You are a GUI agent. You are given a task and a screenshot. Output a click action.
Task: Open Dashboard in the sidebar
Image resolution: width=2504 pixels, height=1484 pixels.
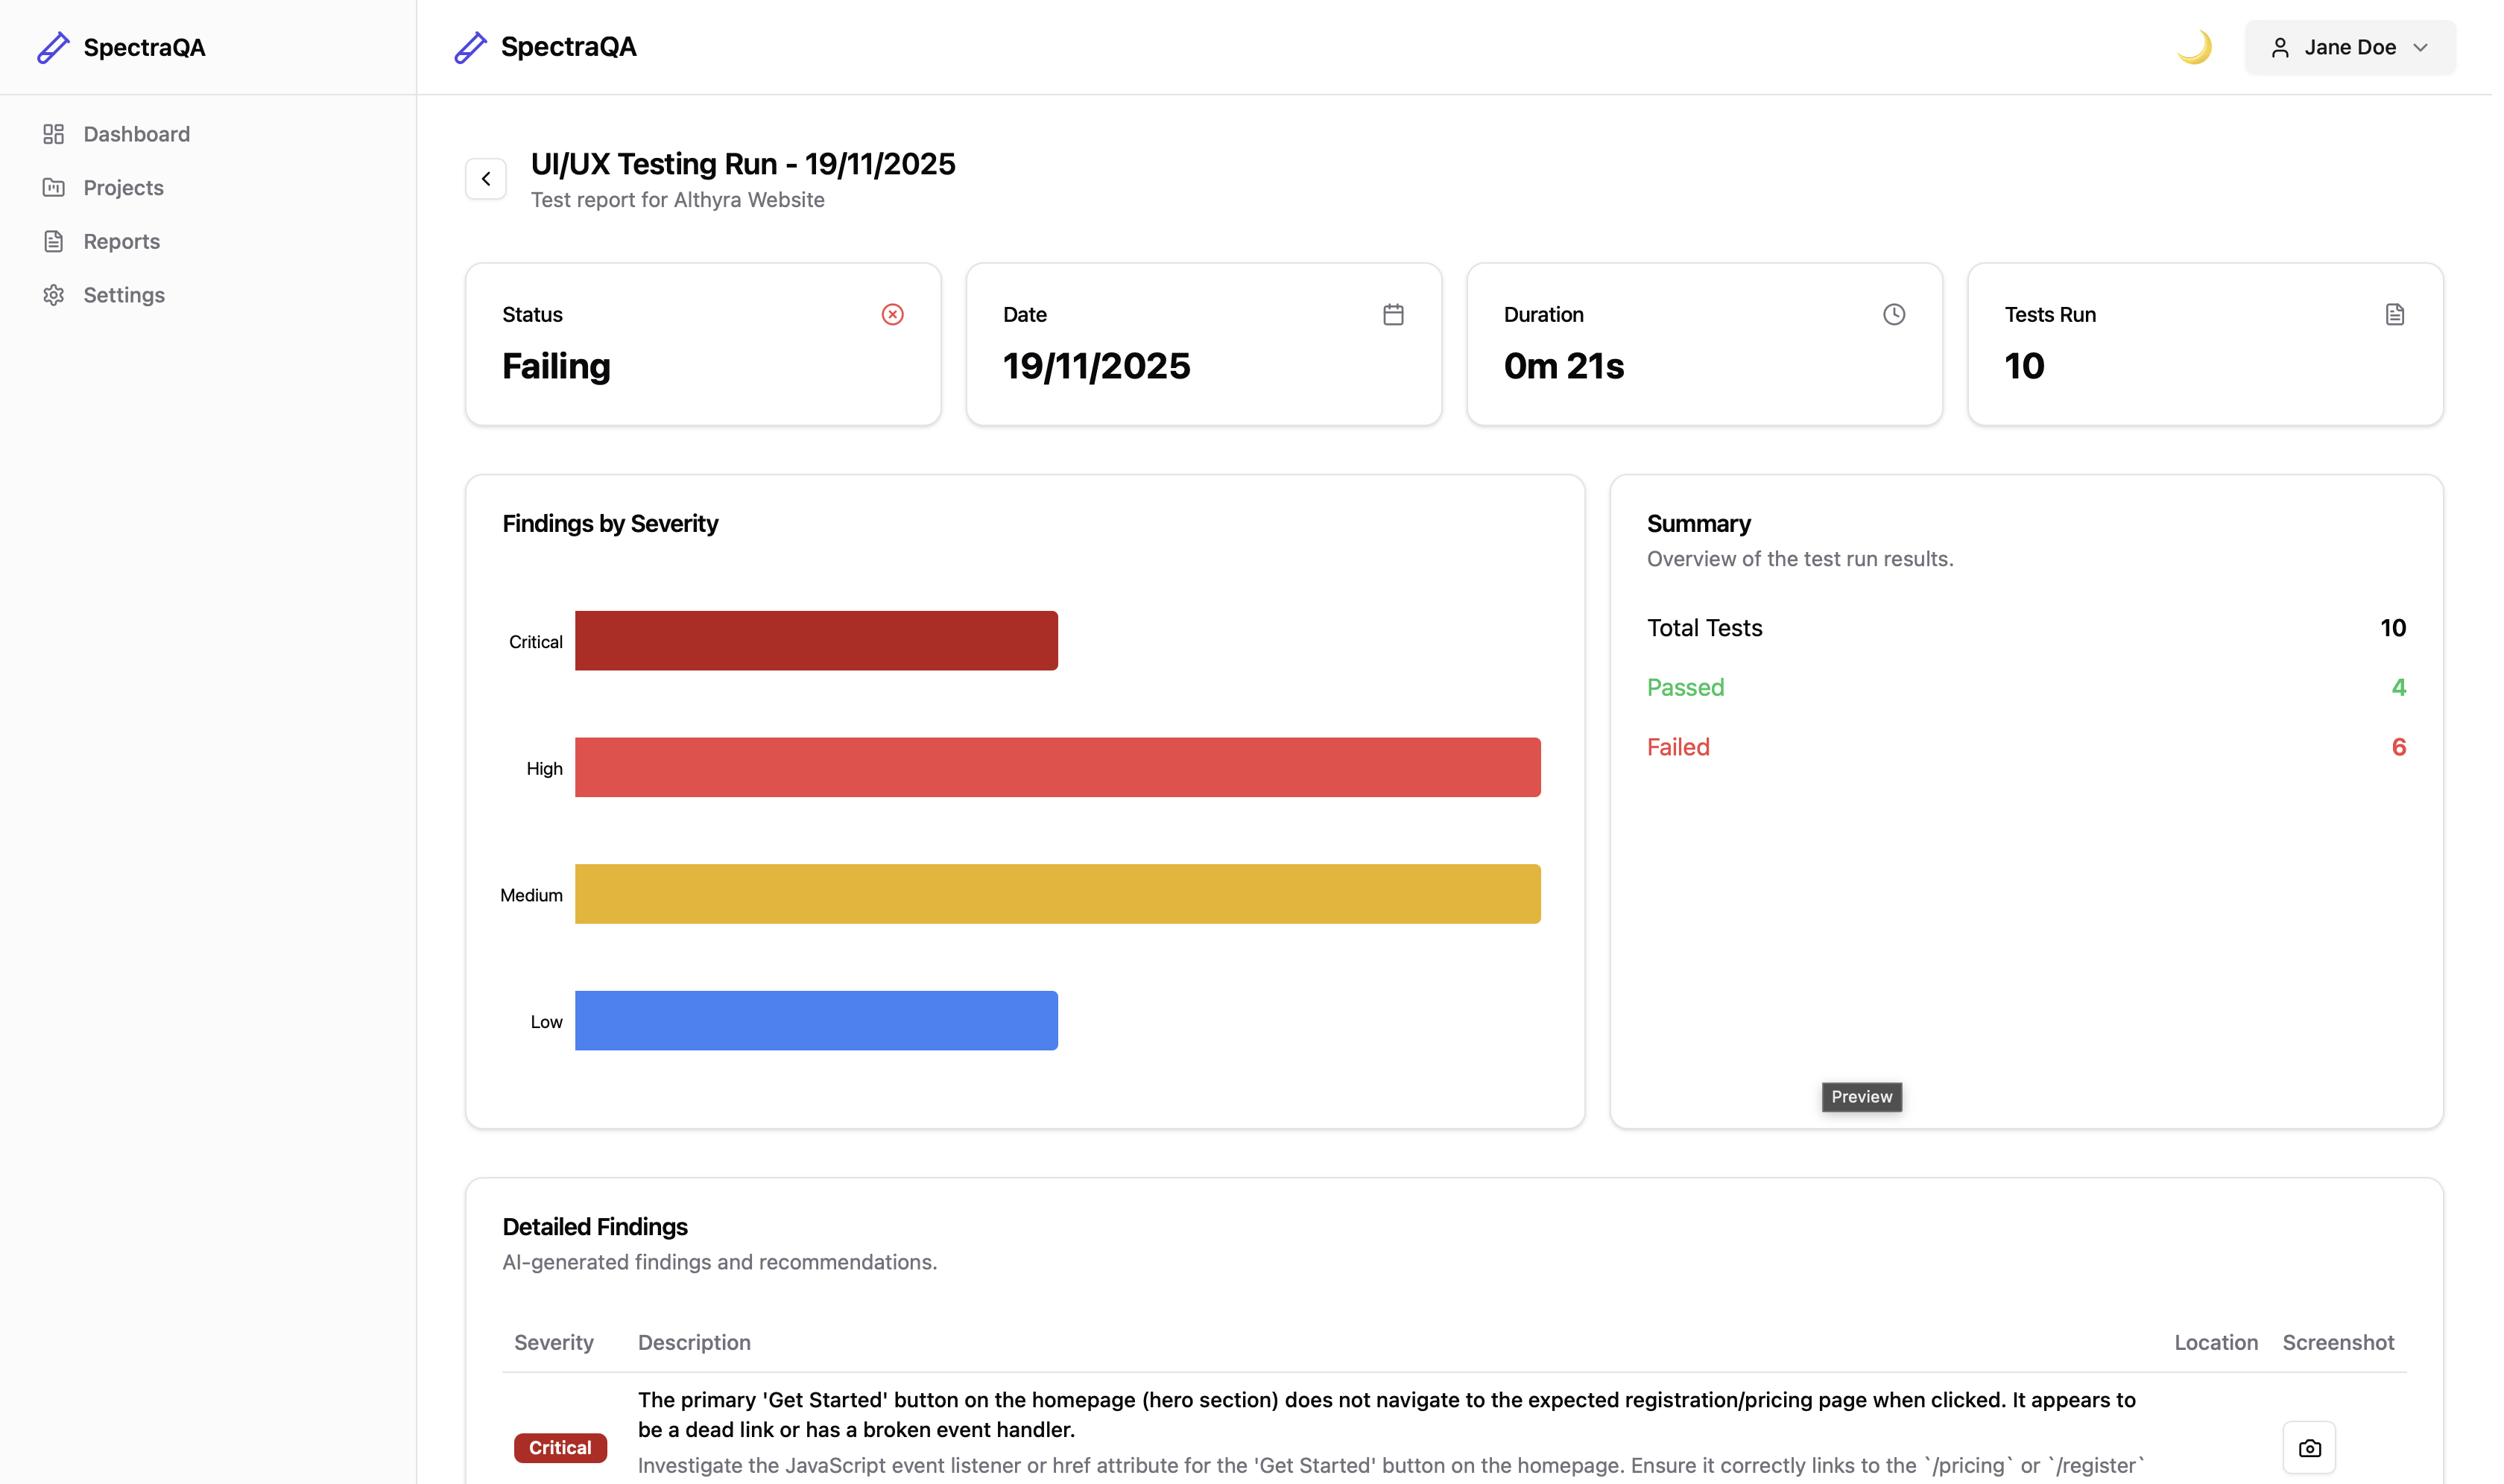pos(136,134)
